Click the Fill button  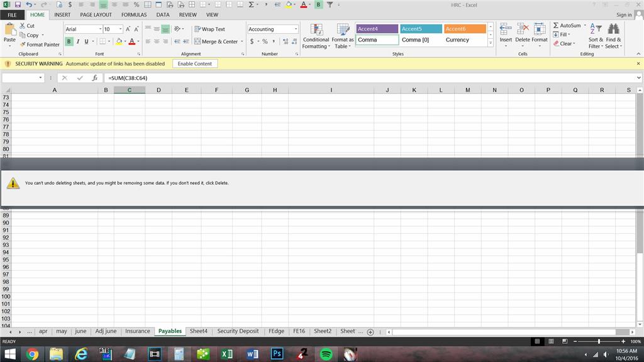[x=562, y=35]
